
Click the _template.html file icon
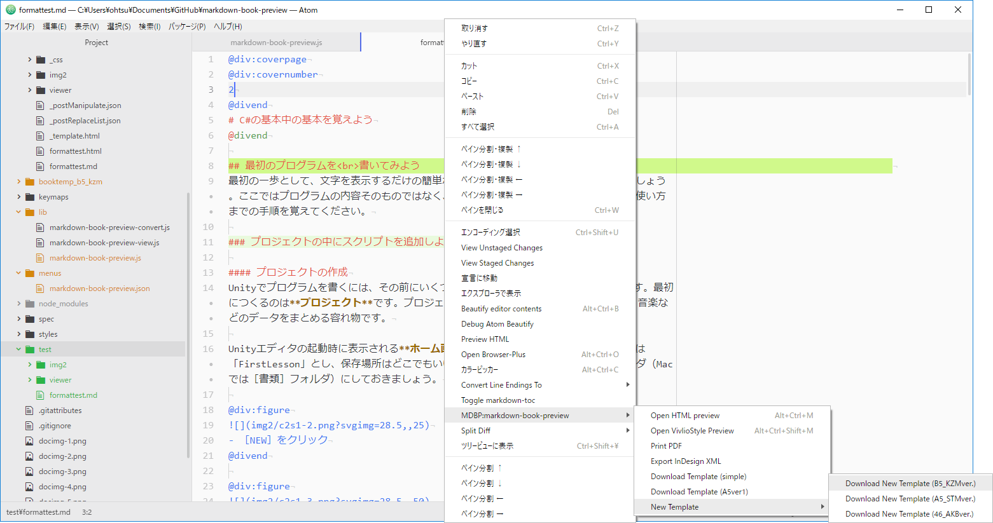(39, 135)
